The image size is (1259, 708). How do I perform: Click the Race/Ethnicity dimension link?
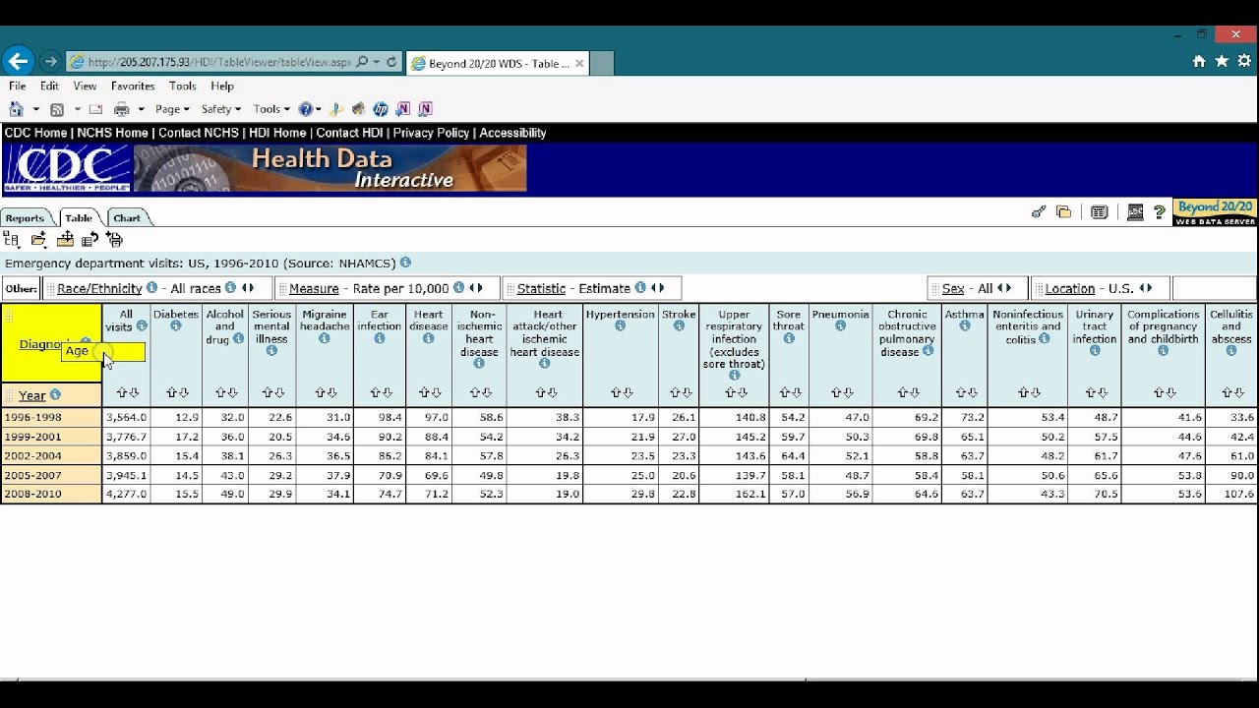[x=99, y=288]
